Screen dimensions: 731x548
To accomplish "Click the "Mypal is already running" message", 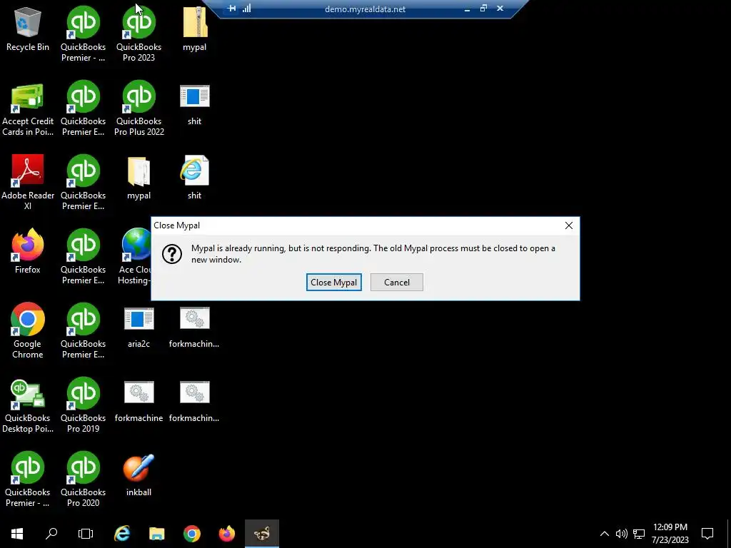I will 373,254.
